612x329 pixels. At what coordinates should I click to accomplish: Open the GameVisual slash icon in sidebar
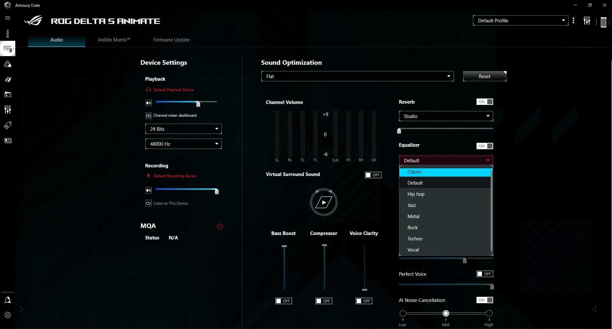(8, 79)
